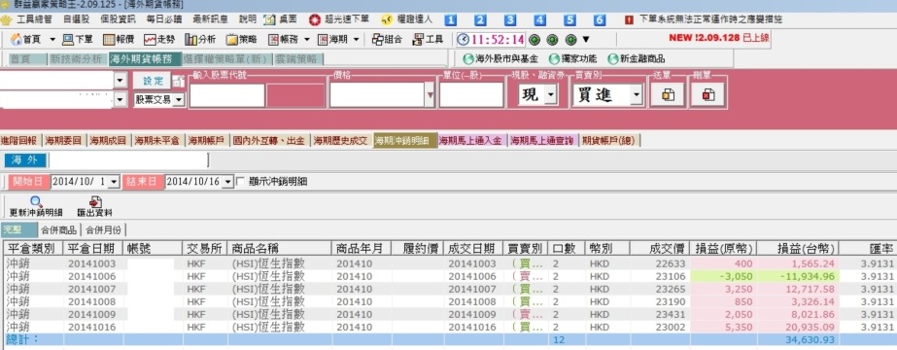This screenshot has width=897, height=350.
Task: Click the 設定 settings button
Action: point(153,81)
